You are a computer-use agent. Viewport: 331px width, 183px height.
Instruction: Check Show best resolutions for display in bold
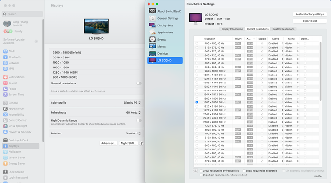[201, 175]
